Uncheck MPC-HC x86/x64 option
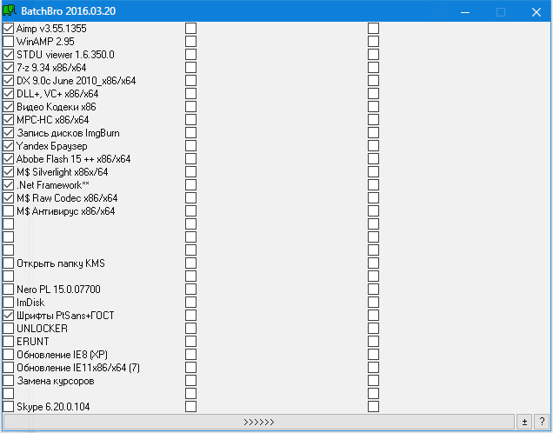The image size is (553, 433). [9, 120]
